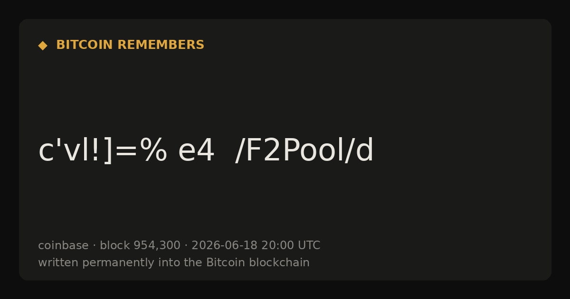Click the percent sign in the message
The image size is (570, 299).
click(152, 151)
